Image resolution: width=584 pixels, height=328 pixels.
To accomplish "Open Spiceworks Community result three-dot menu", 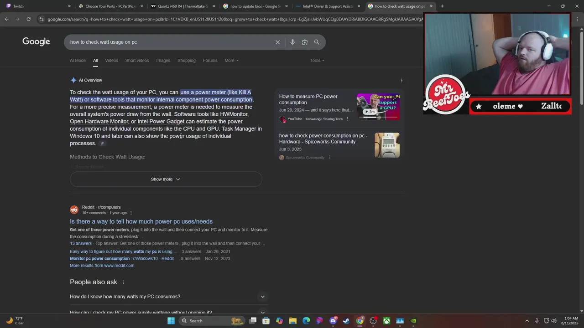I will pyautogui.click(x=329, y=158).
